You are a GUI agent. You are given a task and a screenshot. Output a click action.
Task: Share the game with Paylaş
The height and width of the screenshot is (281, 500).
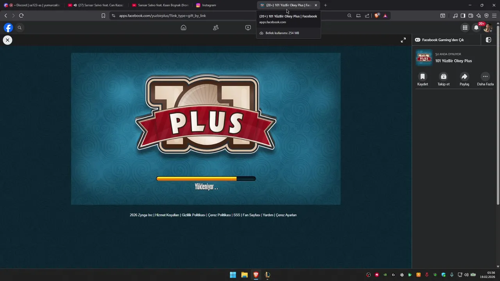coord(464,79)
